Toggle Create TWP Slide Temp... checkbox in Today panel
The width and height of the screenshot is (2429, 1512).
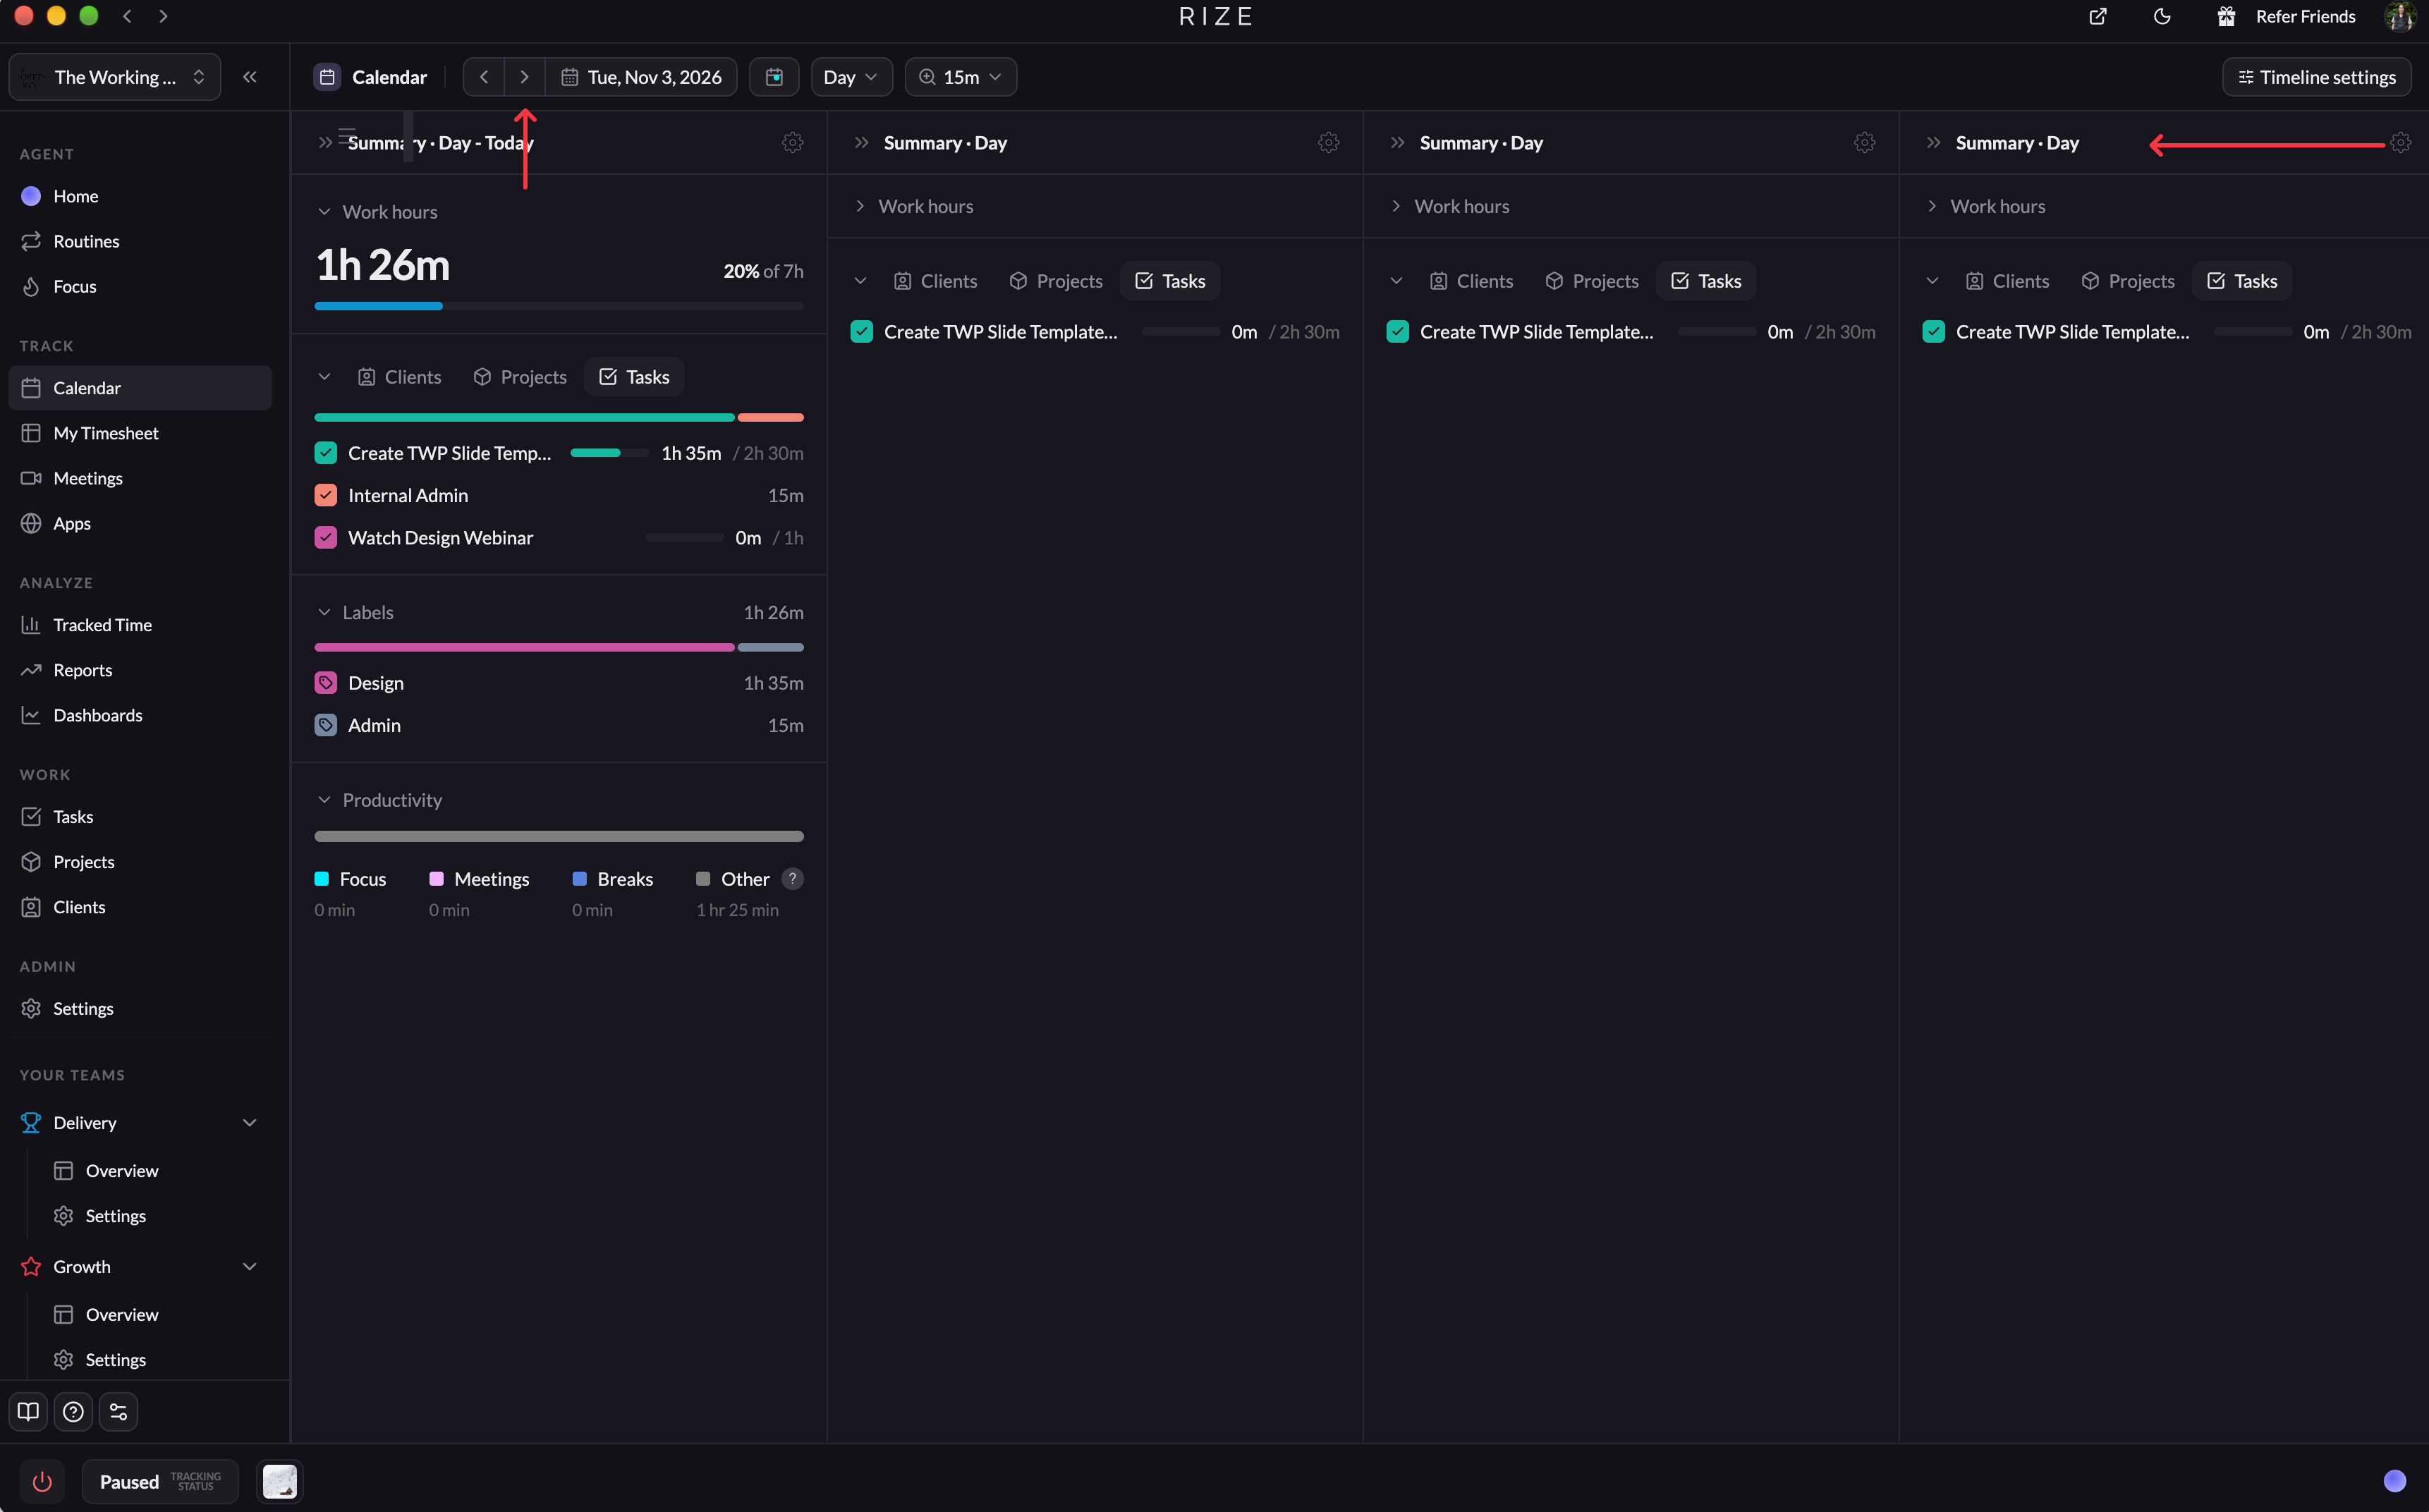(326, 453)
